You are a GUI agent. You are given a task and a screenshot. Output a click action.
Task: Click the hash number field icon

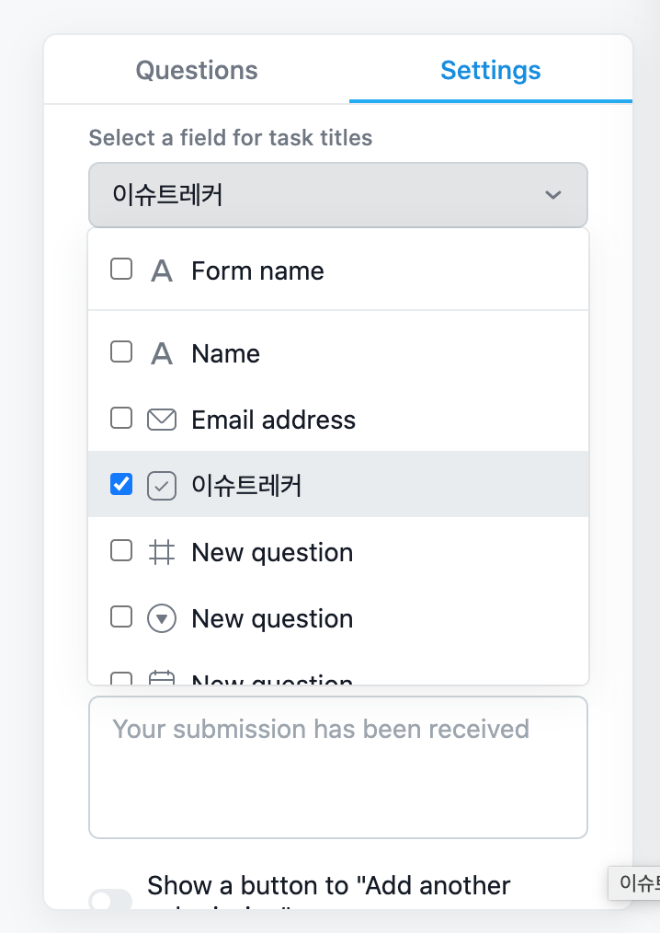point(162,552)
